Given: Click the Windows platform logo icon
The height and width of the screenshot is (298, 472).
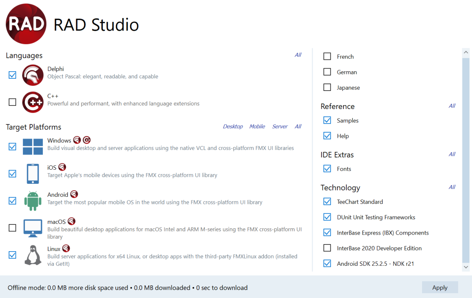Looking at the screenshot, I should 33,147.
